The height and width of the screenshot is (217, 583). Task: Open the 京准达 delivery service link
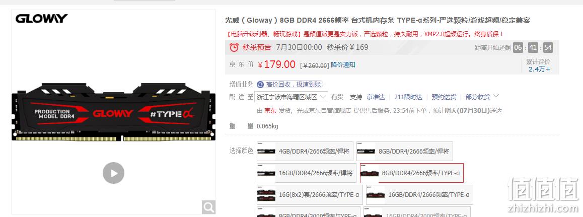[376, 97]
